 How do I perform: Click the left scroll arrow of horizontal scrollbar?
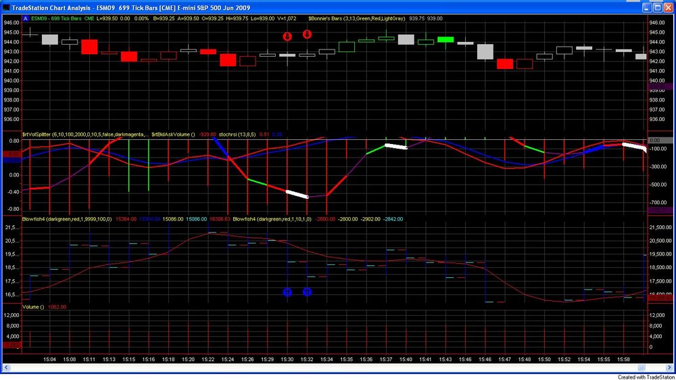point(6,368)
